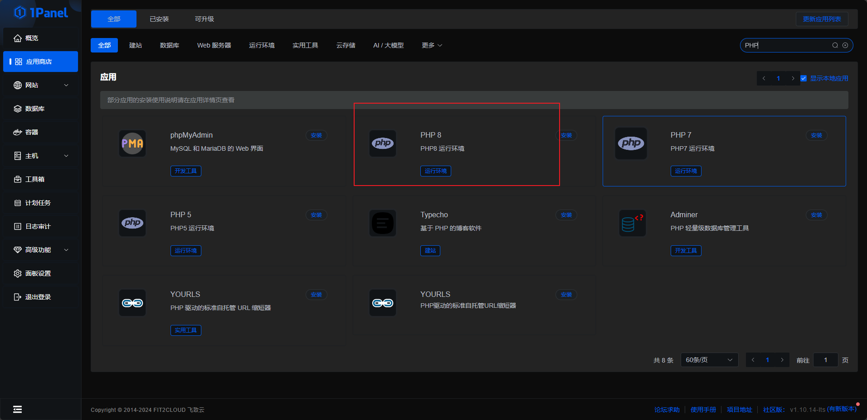Open the 项目地址 footer link

click(x=740, y=410)
